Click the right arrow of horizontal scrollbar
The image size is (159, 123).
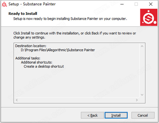click(x=137, y=100)
